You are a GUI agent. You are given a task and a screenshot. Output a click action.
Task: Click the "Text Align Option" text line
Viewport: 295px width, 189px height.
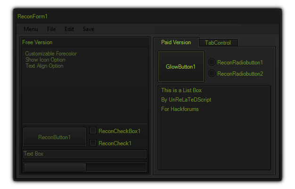click(44, 66)
